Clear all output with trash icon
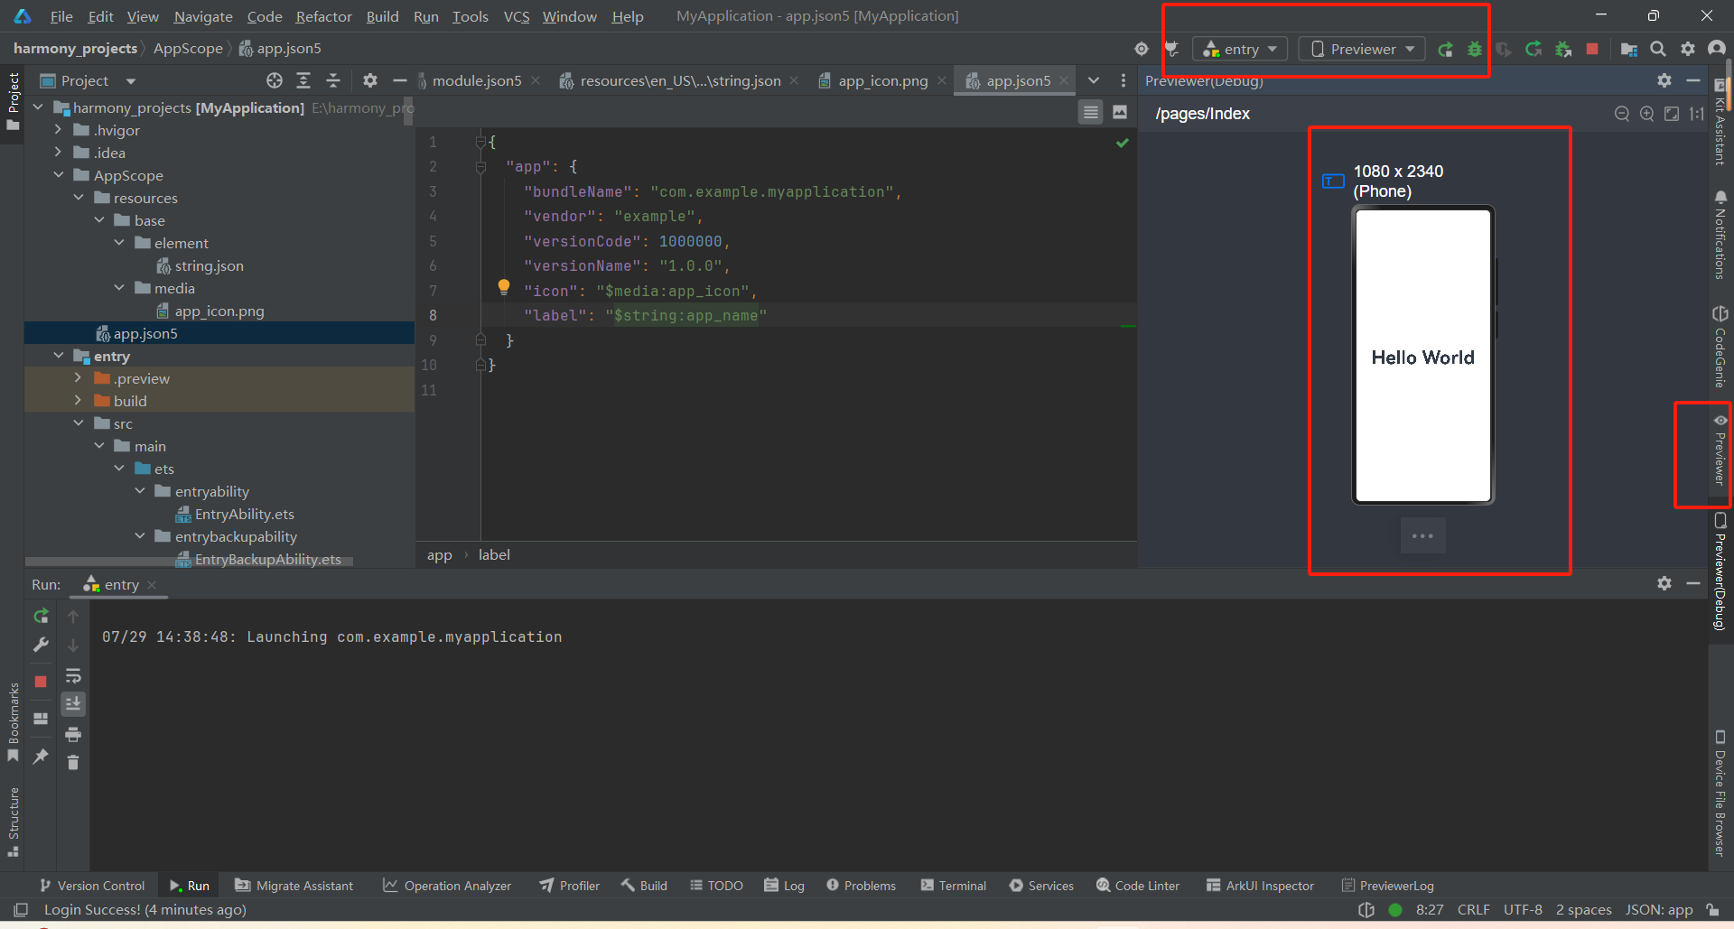Image resolution: width=1734 pixels, height=929 pixels. click(73, 763)
